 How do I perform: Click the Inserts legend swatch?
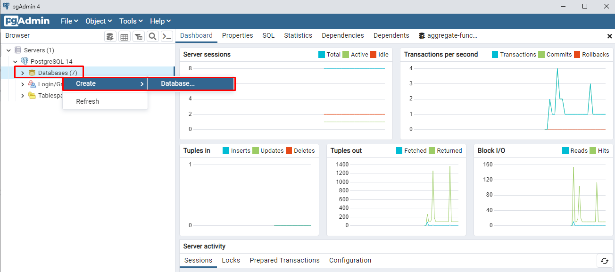(226, 151)
